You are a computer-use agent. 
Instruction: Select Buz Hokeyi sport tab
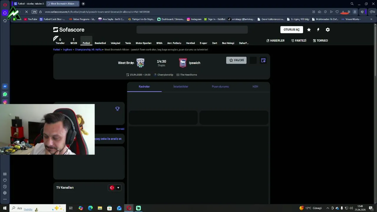point(228,43)
